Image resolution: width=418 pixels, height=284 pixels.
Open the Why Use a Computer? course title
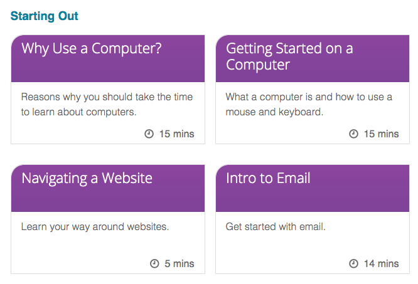(x=92, y=48)
